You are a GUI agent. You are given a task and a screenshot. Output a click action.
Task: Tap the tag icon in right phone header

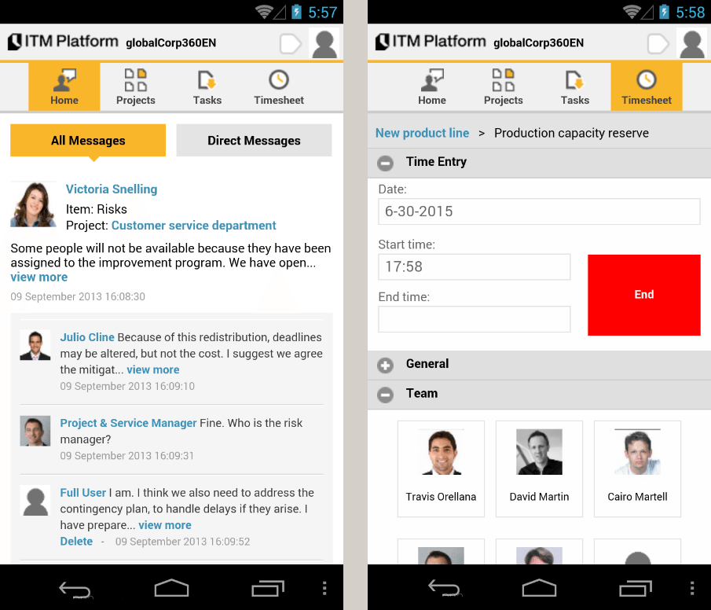pos(658,43)
